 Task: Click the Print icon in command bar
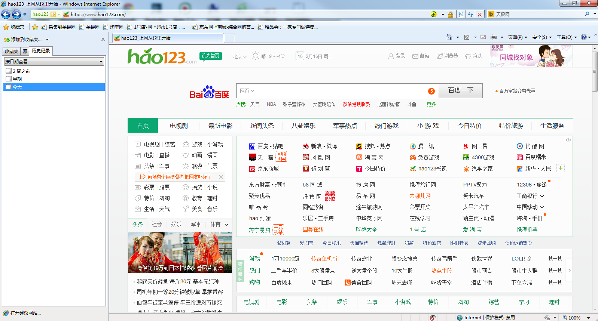coord(494,37)
